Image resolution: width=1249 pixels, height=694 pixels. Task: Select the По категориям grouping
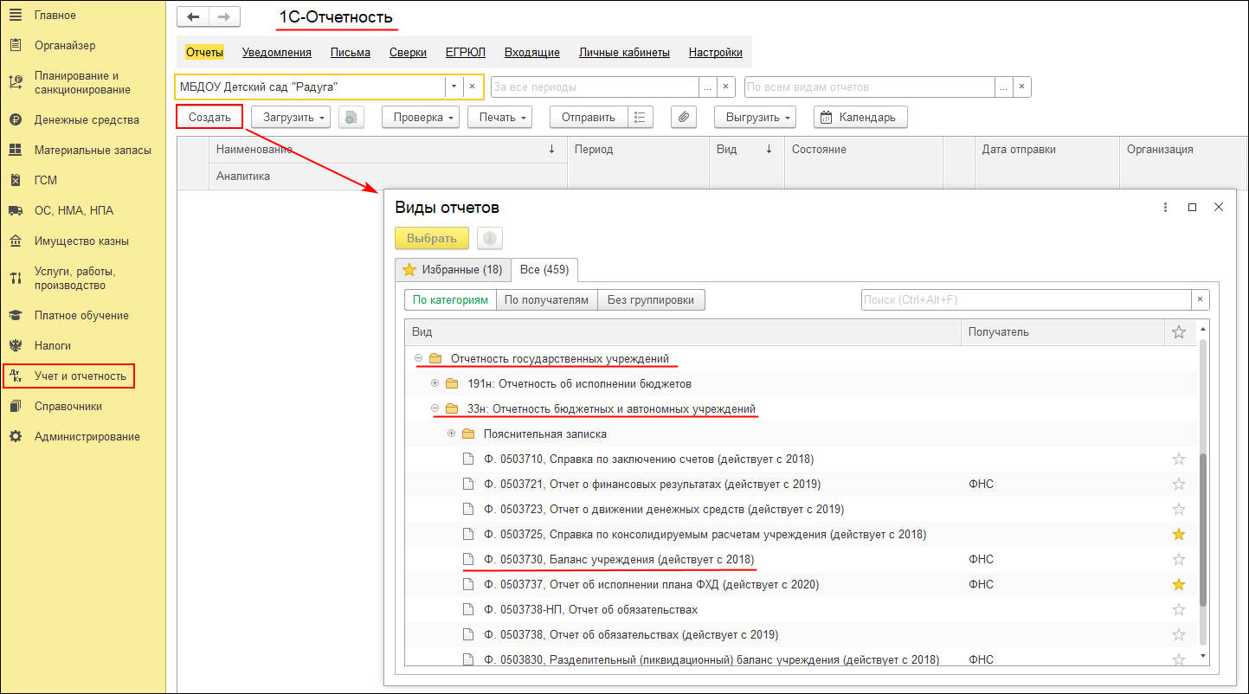tap(450, 300)
